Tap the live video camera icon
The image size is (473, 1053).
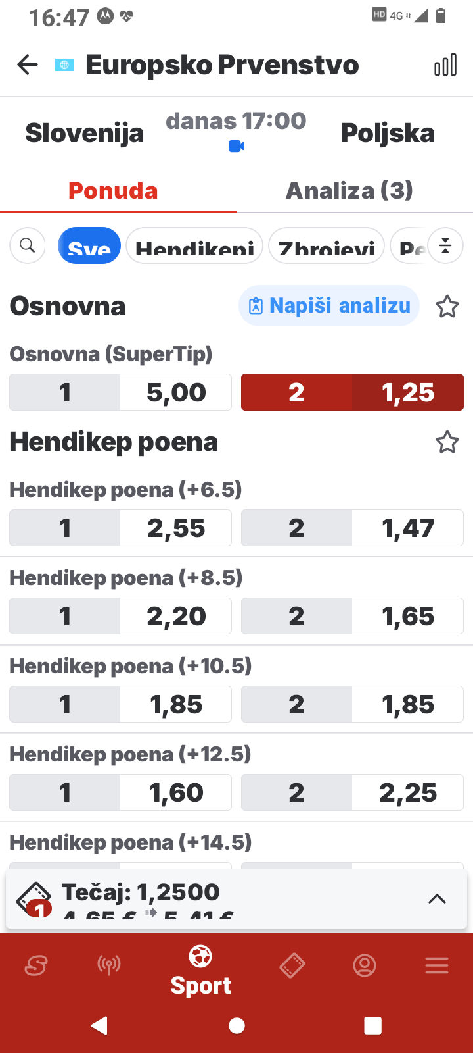pos(236,146)
